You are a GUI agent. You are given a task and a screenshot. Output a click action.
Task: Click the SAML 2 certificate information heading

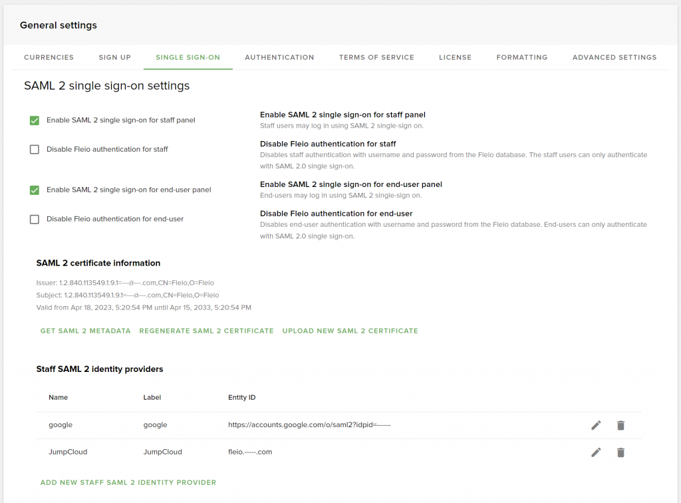(x=98, y=263)
